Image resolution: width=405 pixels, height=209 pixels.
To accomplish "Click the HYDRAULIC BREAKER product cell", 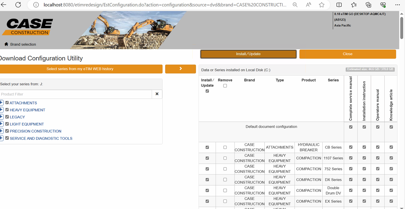I will pyautogui.click(x=309, y=147).
